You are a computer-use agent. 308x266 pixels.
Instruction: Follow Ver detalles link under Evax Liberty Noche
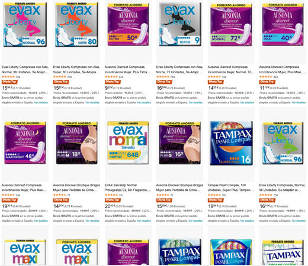pyautogui.click(x=195, y=102)
